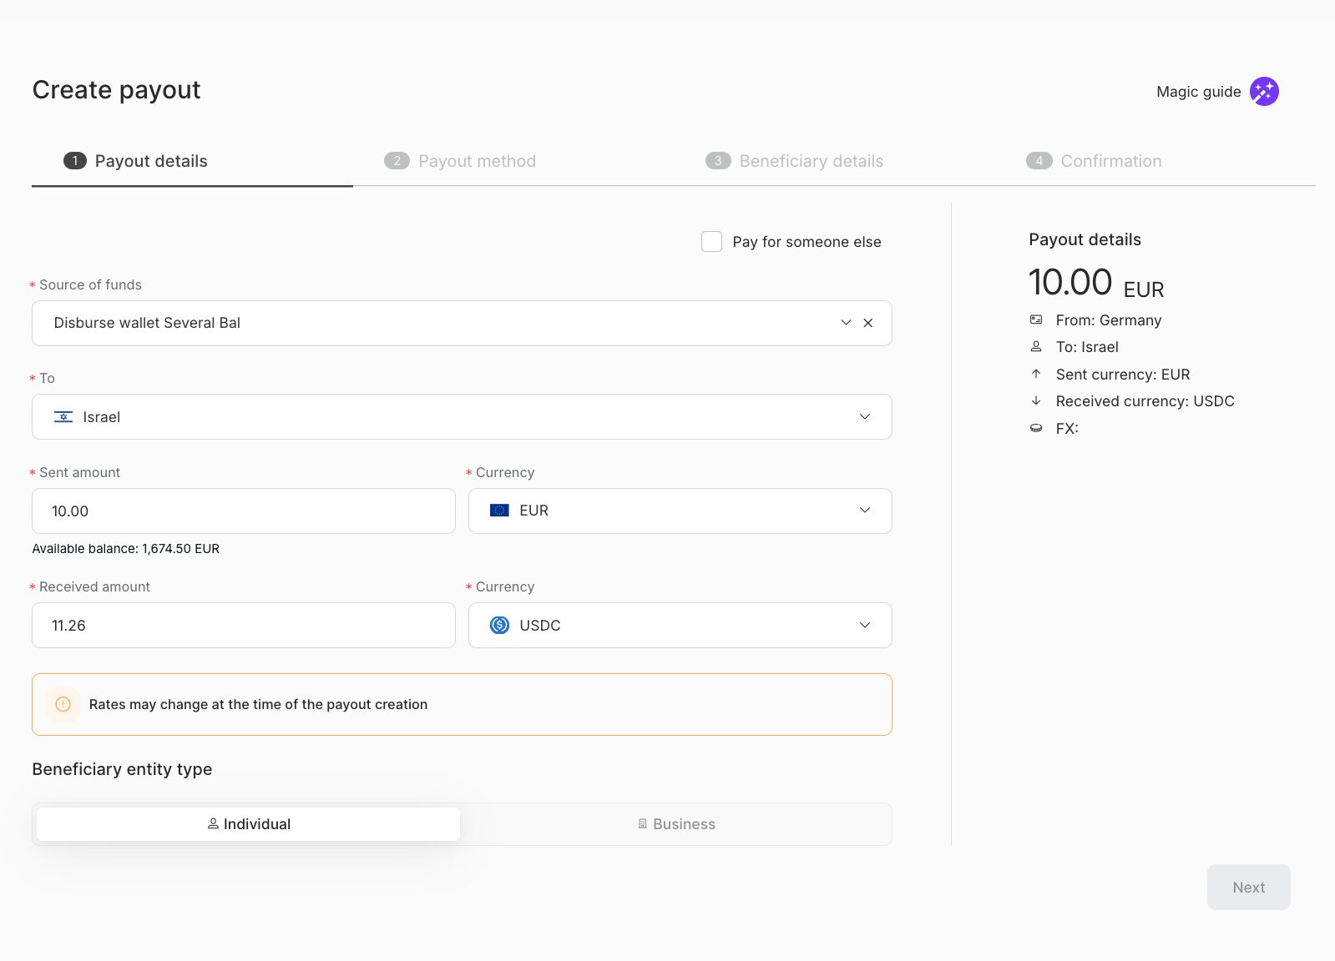Open the sent currency EUR dropdown

coord(865,511)
